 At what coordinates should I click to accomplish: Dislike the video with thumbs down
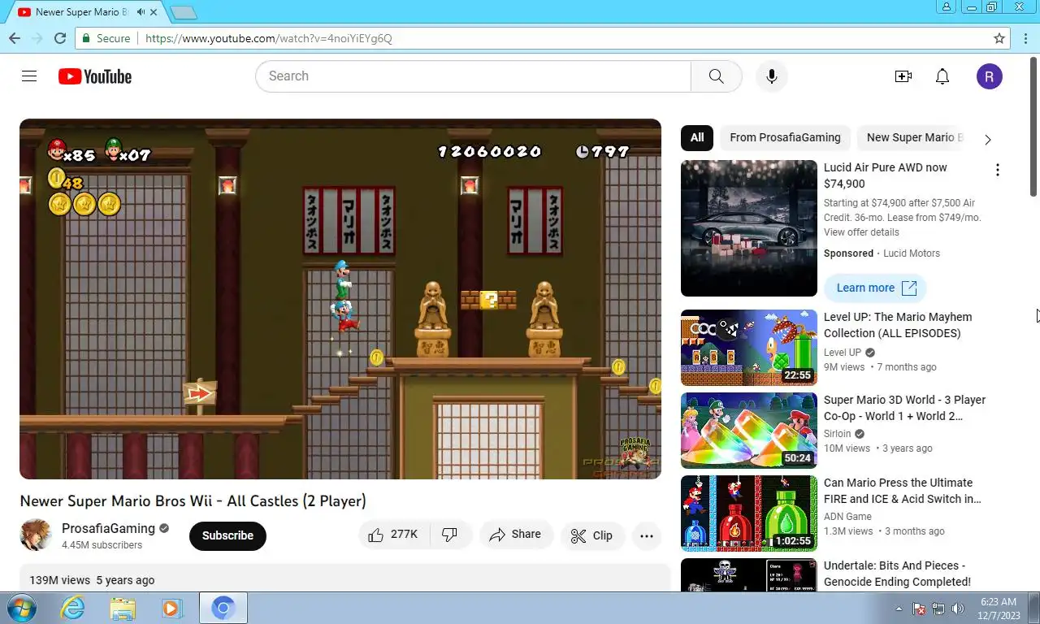pyautogui.click(x=450, y=535)
